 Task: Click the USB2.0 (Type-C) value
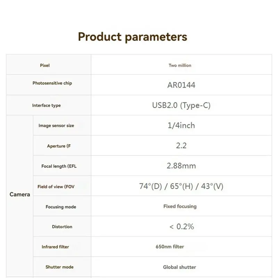(181, 105)
